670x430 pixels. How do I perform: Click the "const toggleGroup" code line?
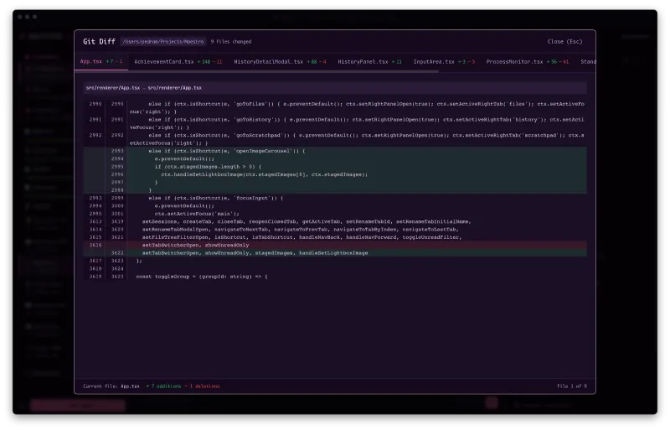click(201, 276)
